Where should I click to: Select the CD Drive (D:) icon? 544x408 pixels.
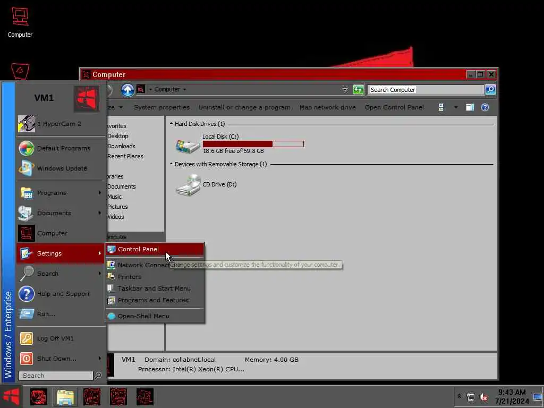pos(189,185)
